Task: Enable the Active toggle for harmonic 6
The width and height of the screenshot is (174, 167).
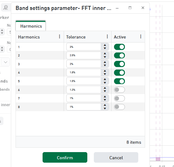Action: [x=119, y=90]
